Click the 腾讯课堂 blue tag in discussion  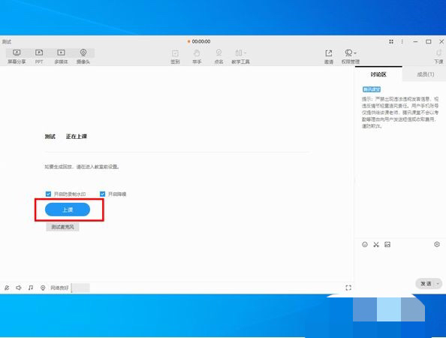point(371,89)
